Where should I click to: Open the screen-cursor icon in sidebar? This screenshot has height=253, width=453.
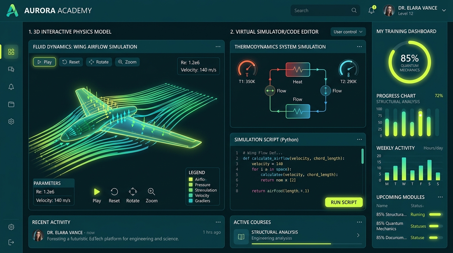[11, 69]
